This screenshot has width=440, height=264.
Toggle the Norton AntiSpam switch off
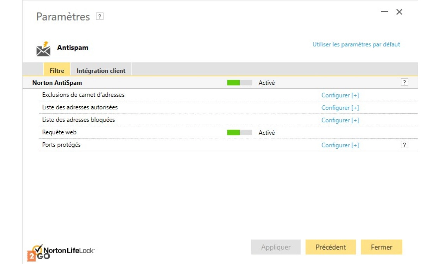click(x=239, y=83)
